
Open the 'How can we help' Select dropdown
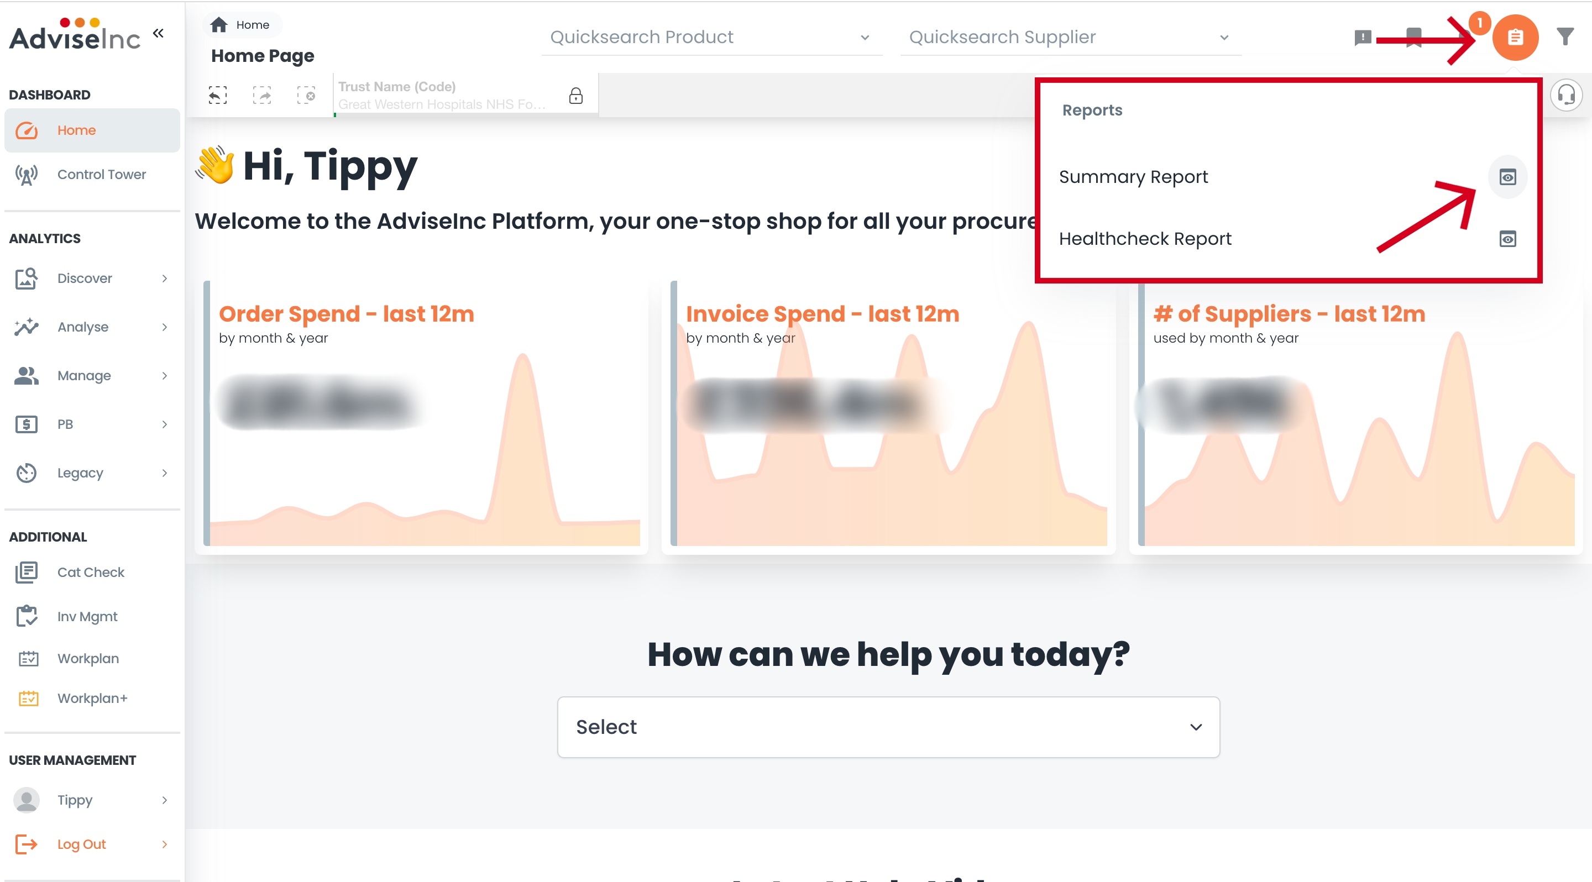pos(888,727)
